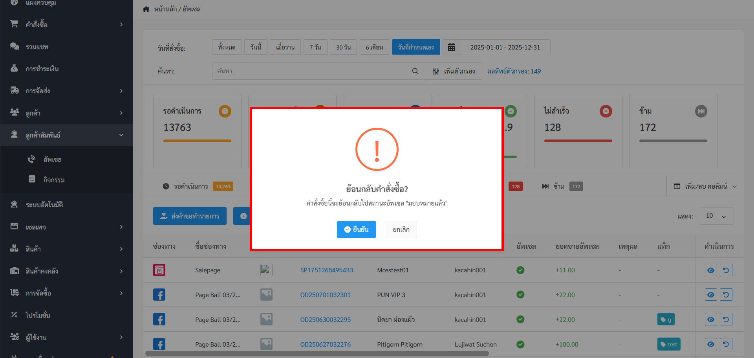Click the search magnifier icon
The height and width of the screenshot is (358, 754).
[415, 71]
